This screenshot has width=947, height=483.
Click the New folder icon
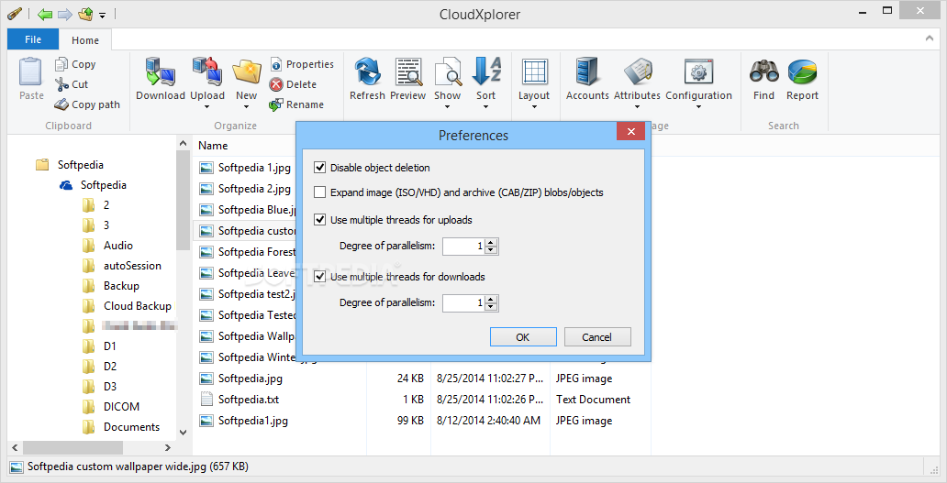click(x=247, y=71)
